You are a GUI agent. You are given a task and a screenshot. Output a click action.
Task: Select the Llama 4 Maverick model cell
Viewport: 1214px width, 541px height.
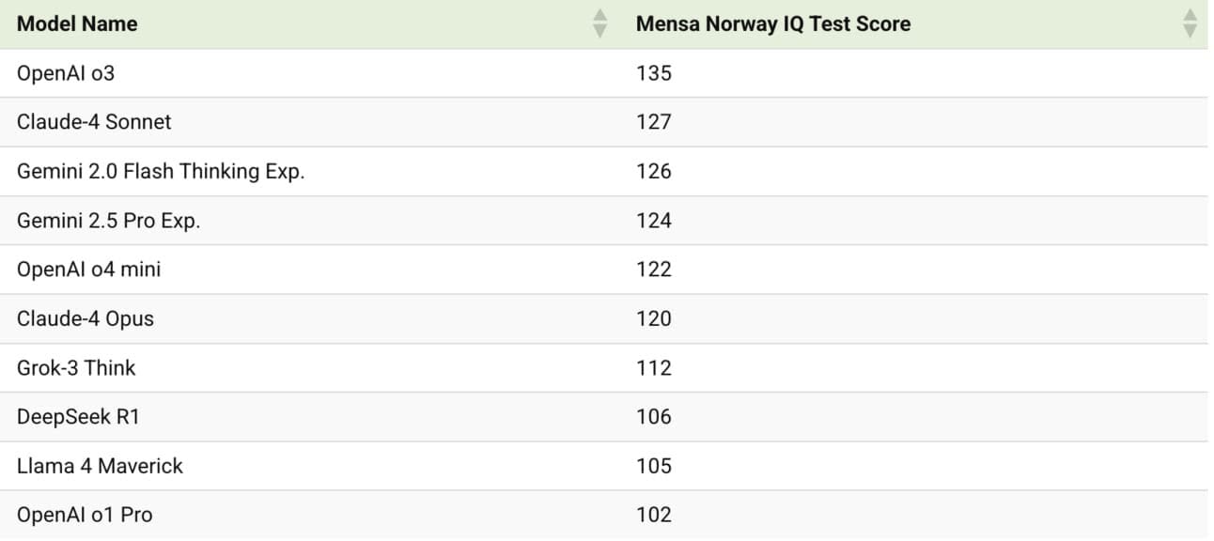pos(100,466)
